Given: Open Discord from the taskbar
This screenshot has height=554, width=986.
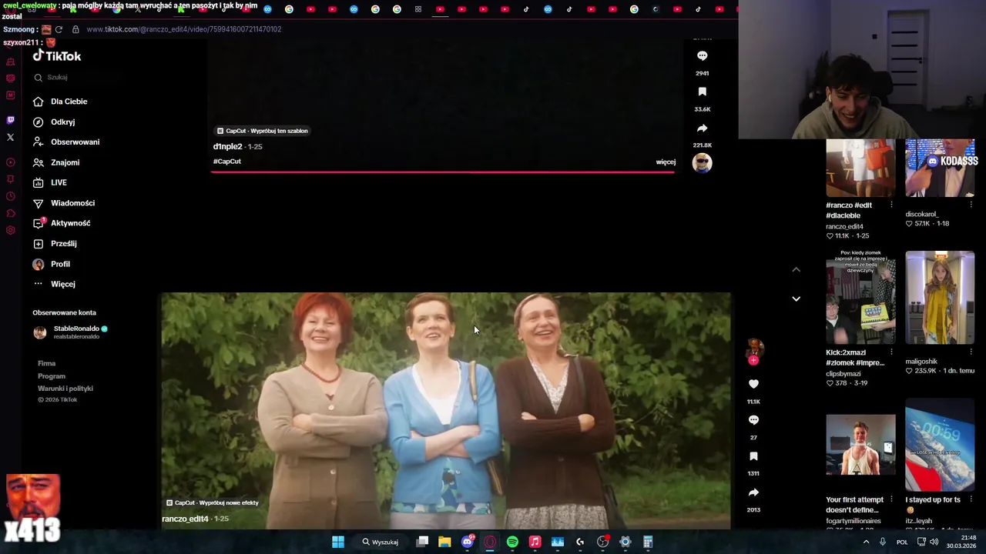Looking at the screenshot, I should pyautogui.click(x=468, y=542).
